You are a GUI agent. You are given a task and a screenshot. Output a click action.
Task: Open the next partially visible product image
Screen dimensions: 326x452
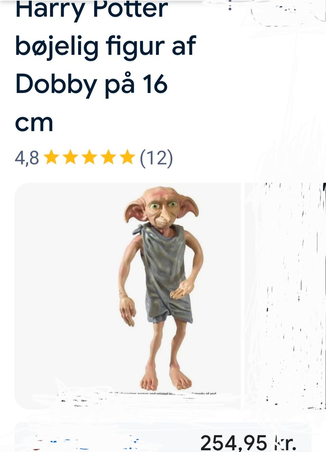click(x=285, y=296)
